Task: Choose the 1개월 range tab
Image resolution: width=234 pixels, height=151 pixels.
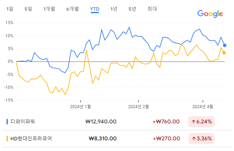Action: coord(49,9)
